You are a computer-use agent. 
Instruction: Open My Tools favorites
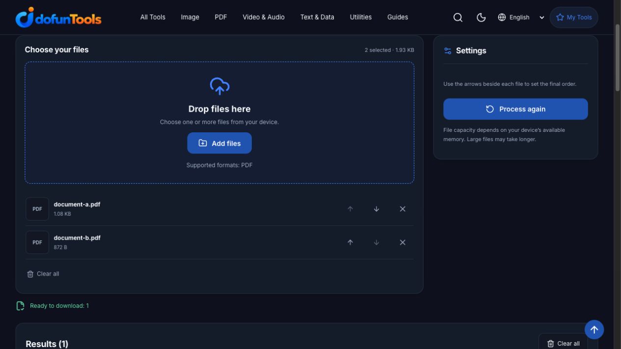(574, 17)
